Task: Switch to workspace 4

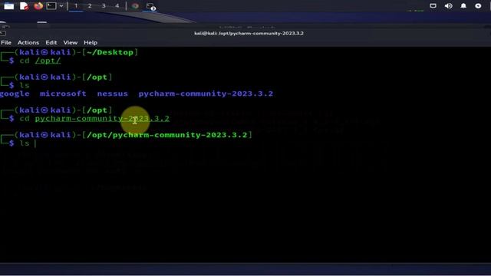Action: 117,6
